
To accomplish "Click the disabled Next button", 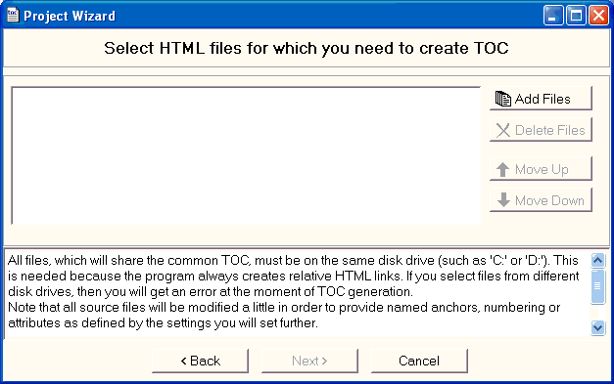I will pyautogui.click(x=309, y=361).
